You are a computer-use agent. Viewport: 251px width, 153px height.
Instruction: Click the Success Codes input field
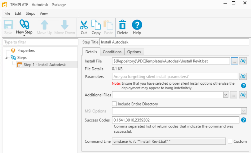click(x=176, y=120)
